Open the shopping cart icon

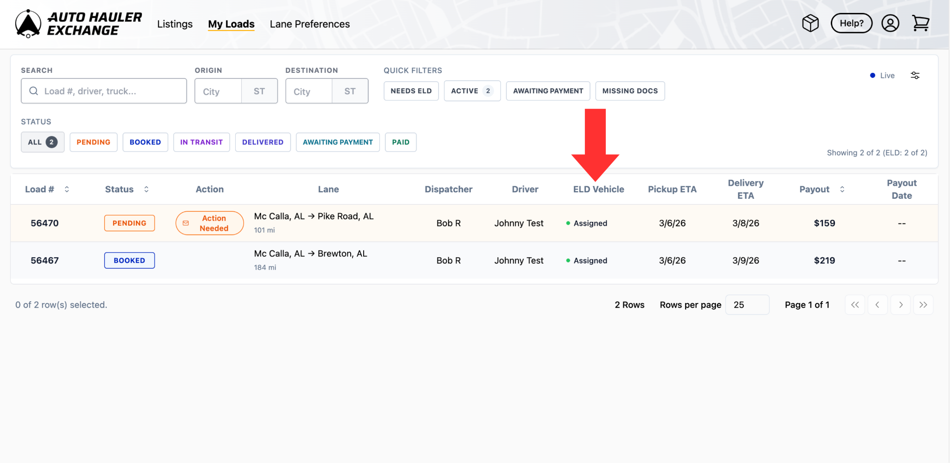click(x=920, y=23)
